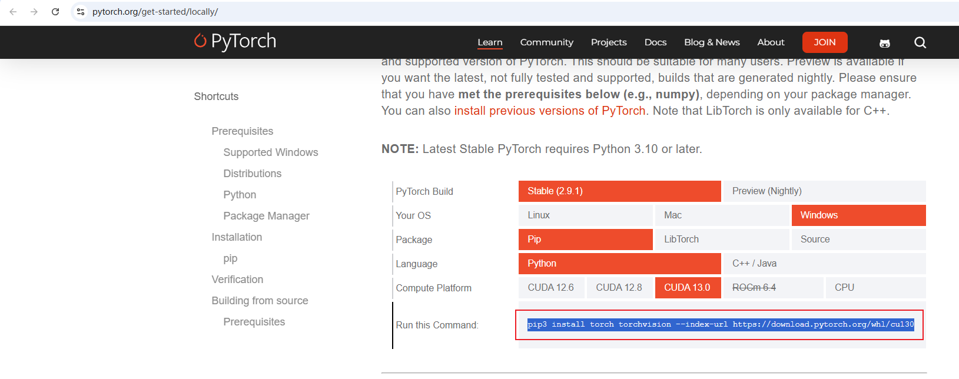Open the Projects menu
Viewport: 959px width, 379px height.
click(x=609, y=42)
